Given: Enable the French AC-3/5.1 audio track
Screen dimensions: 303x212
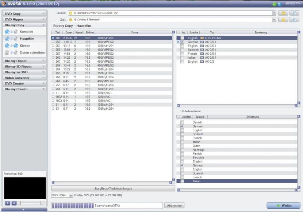Looking at the screenshot, I should click(182, 54).
